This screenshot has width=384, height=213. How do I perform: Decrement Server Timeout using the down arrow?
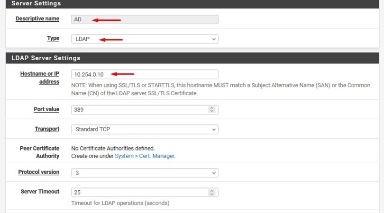click(x=211, y=195)
